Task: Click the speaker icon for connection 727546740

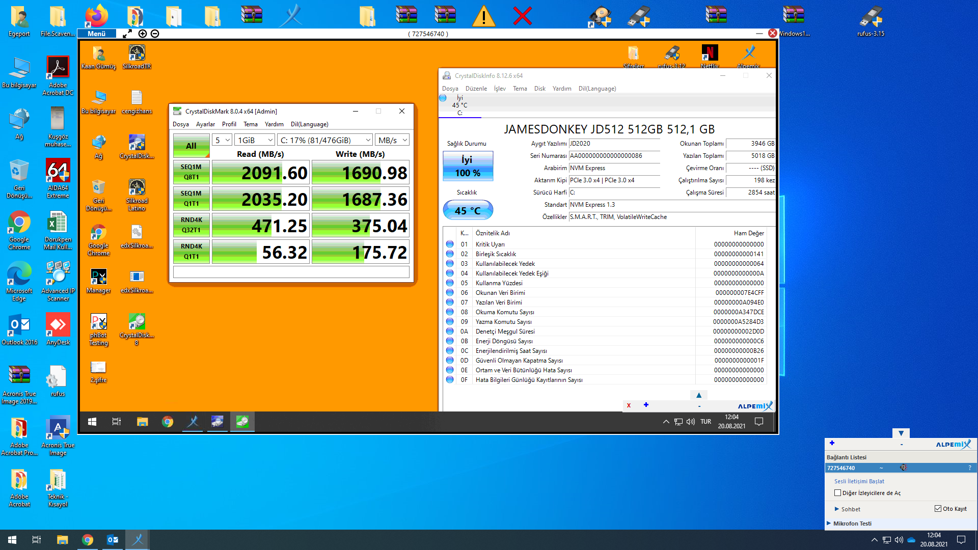Action: click(903, 468)
